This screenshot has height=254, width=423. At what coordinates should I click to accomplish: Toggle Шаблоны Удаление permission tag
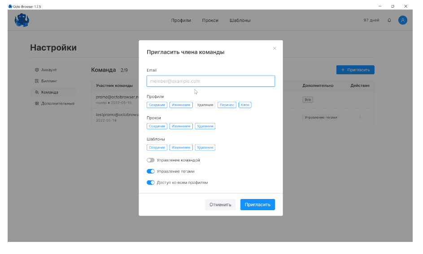tap(205, 148)
